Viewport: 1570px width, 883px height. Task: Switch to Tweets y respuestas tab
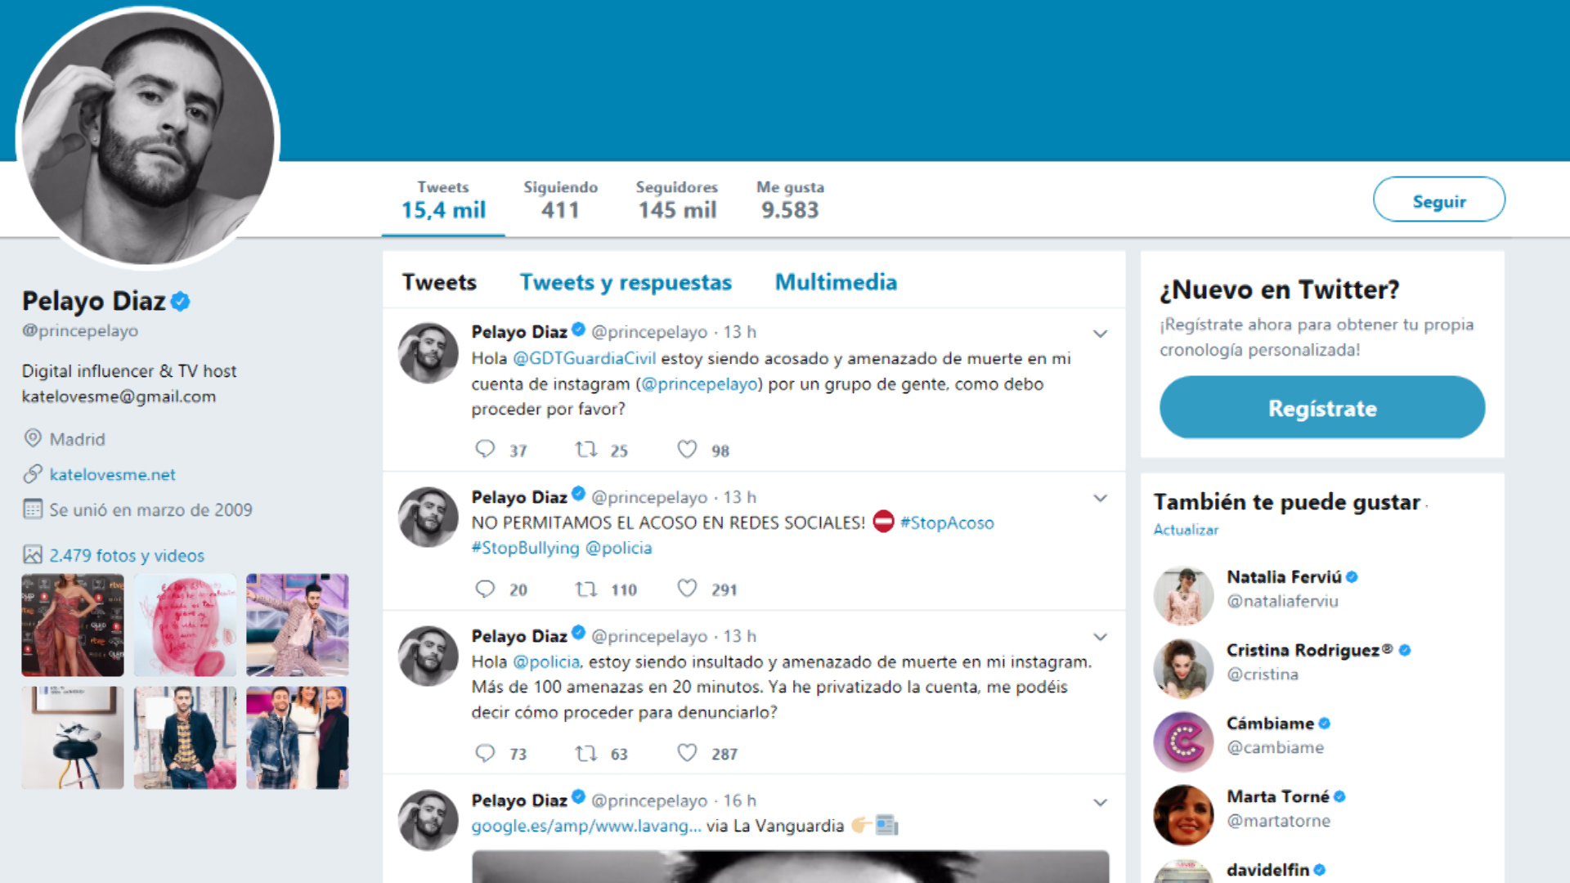(x=626, y=282)
